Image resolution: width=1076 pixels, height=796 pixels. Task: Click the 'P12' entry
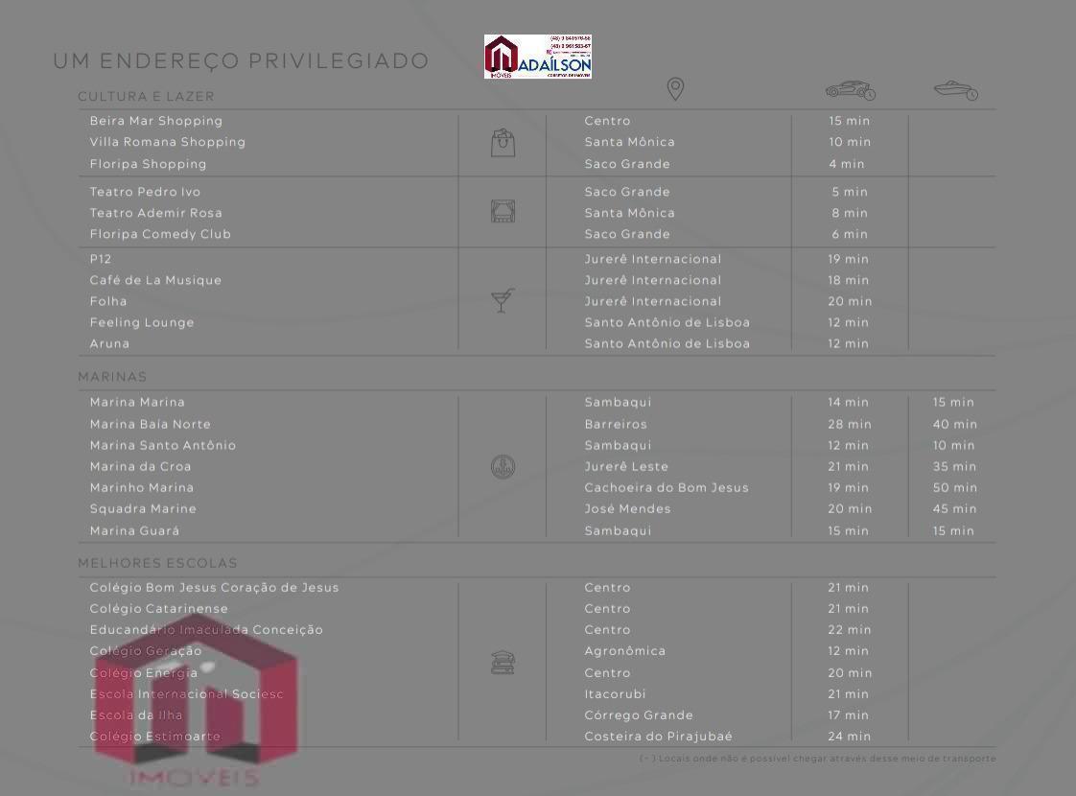[x=100, y=259]
